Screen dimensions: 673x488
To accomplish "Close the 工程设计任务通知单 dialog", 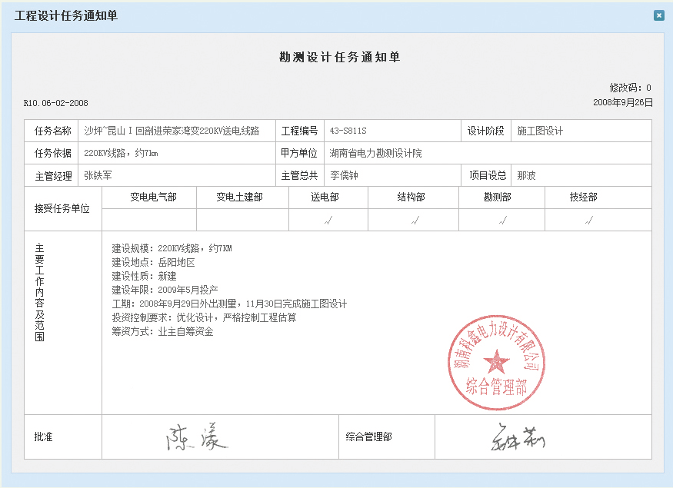I will coord(658,15).
